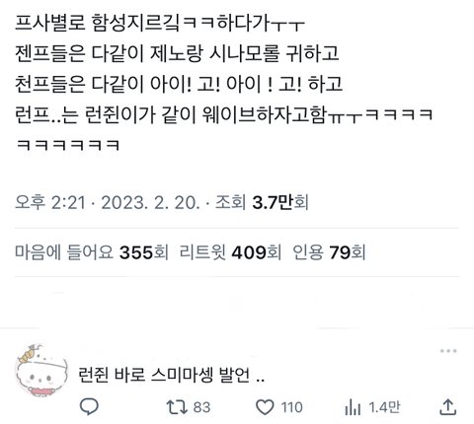The height and width of the screenshot is (424, 474).
Task: Click the 1.4만 views number
Action: coord(384,407)
